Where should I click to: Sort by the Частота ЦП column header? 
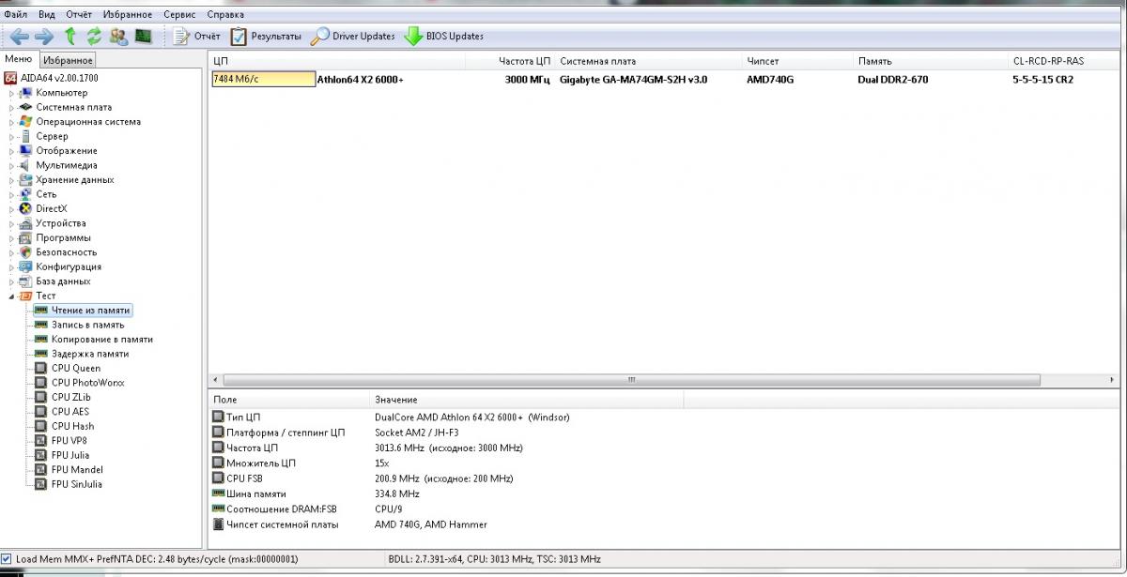509,61
